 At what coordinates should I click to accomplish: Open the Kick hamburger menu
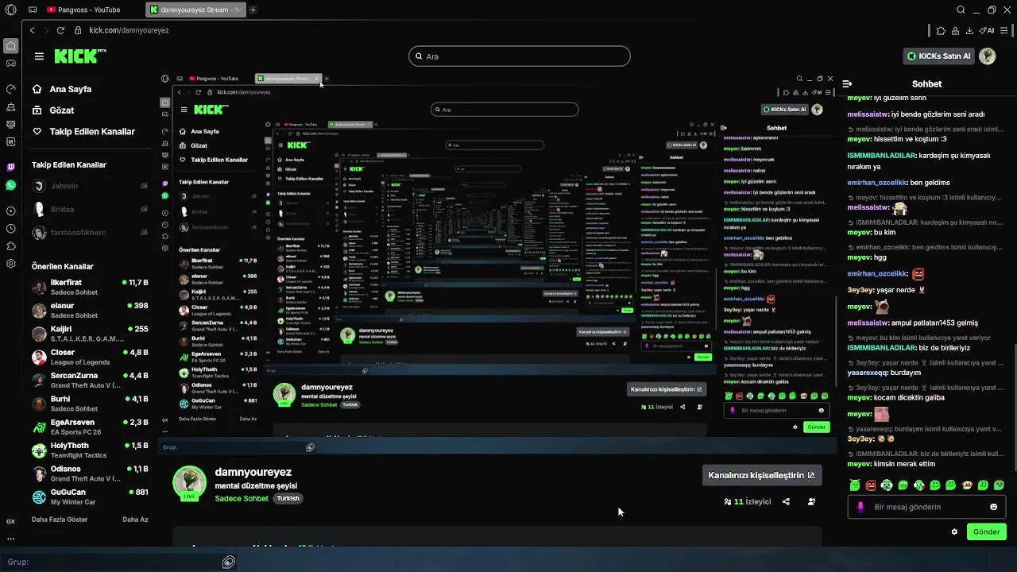click(x=39, y=56)
